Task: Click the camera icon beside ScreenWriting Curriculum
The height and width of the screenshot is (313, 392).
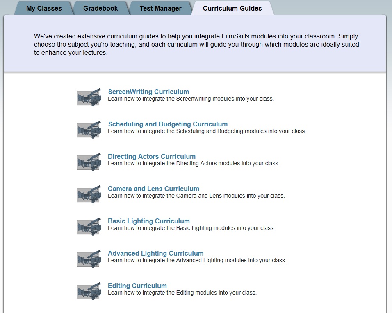Action: click(x=89, y=97)
